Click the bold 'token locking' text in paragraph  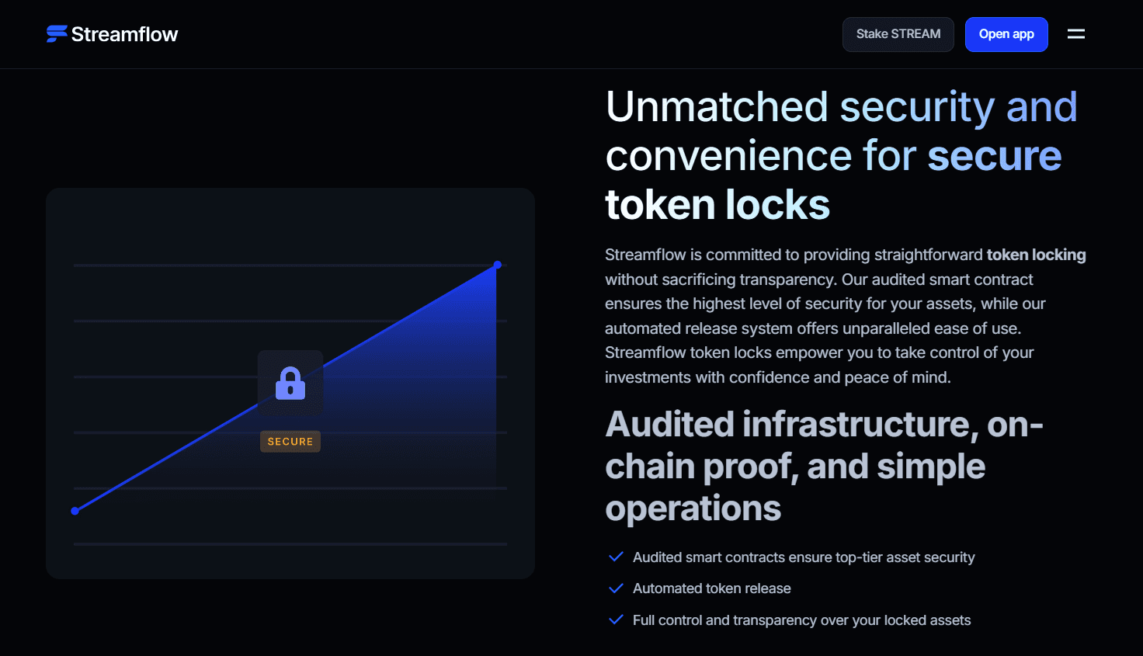coord(1036,255)
